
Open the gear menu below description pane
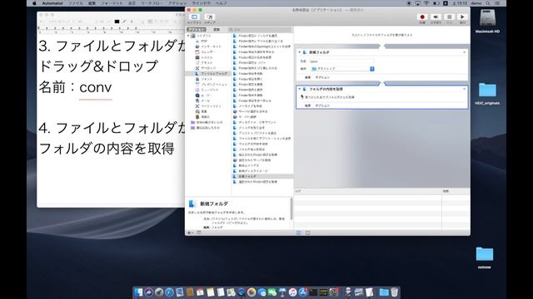190,233
